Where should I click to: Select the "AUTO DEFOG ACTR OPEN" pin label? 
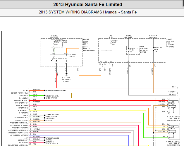point(18,130)
